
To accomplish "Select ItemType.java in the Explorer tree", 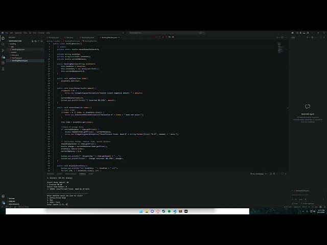I will click(x=25, y=58).
